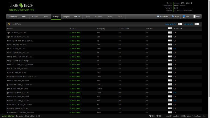Click the Feedback speech bubble icon
This screenshot has height=118, width=210.
(x=158, y=16)
